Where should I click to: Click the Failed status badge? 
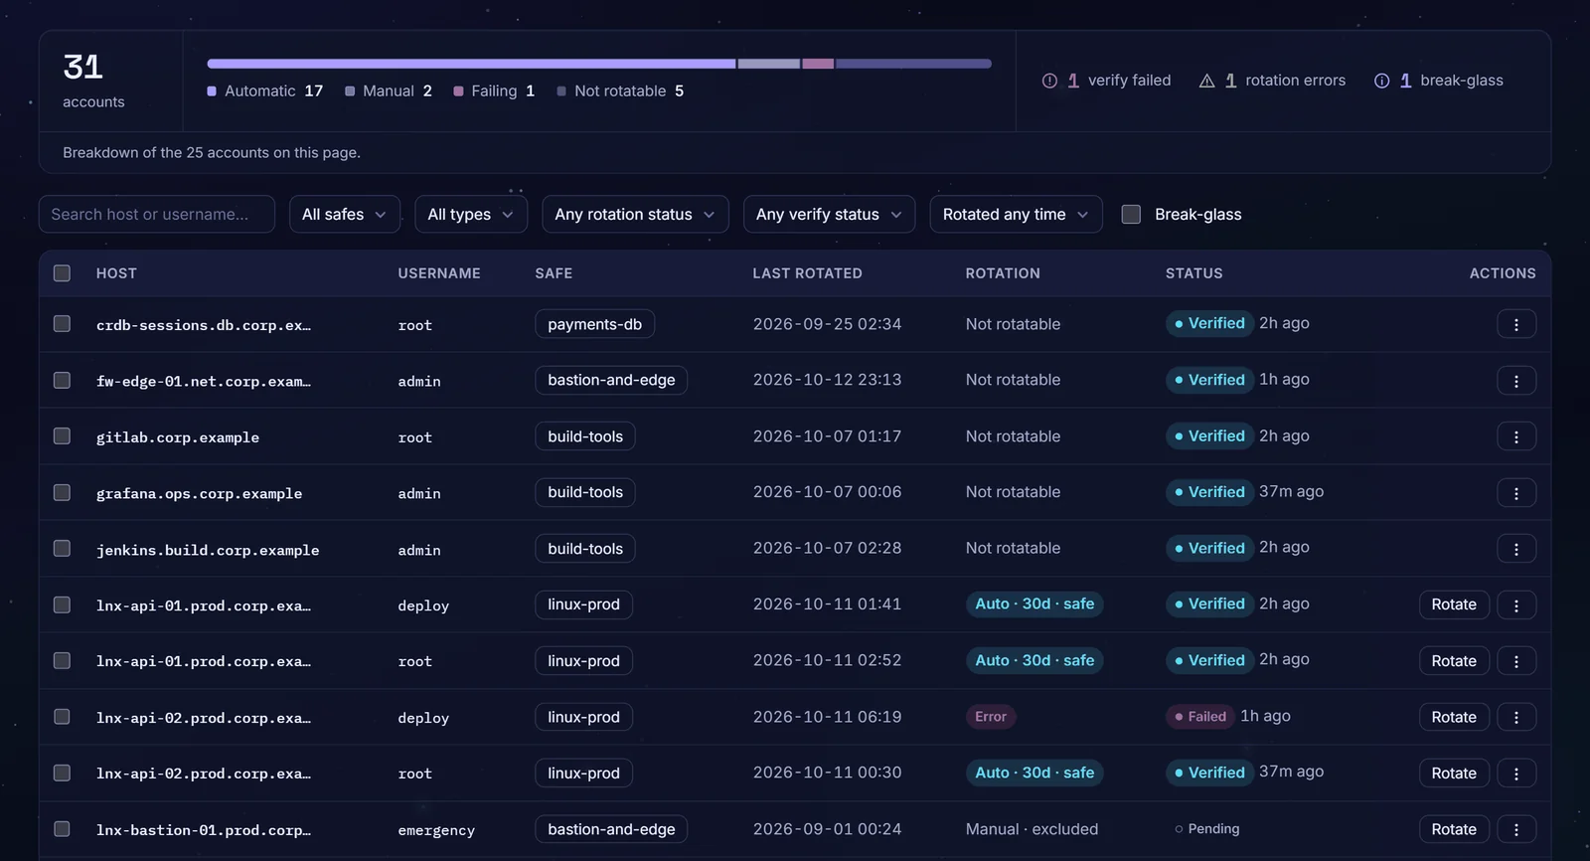[x=1199, y=717]
